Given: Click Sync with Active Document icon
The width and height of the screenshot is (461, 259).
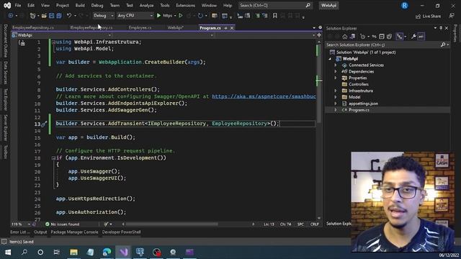Looking at the screenshot, I should tap(374, 37).
